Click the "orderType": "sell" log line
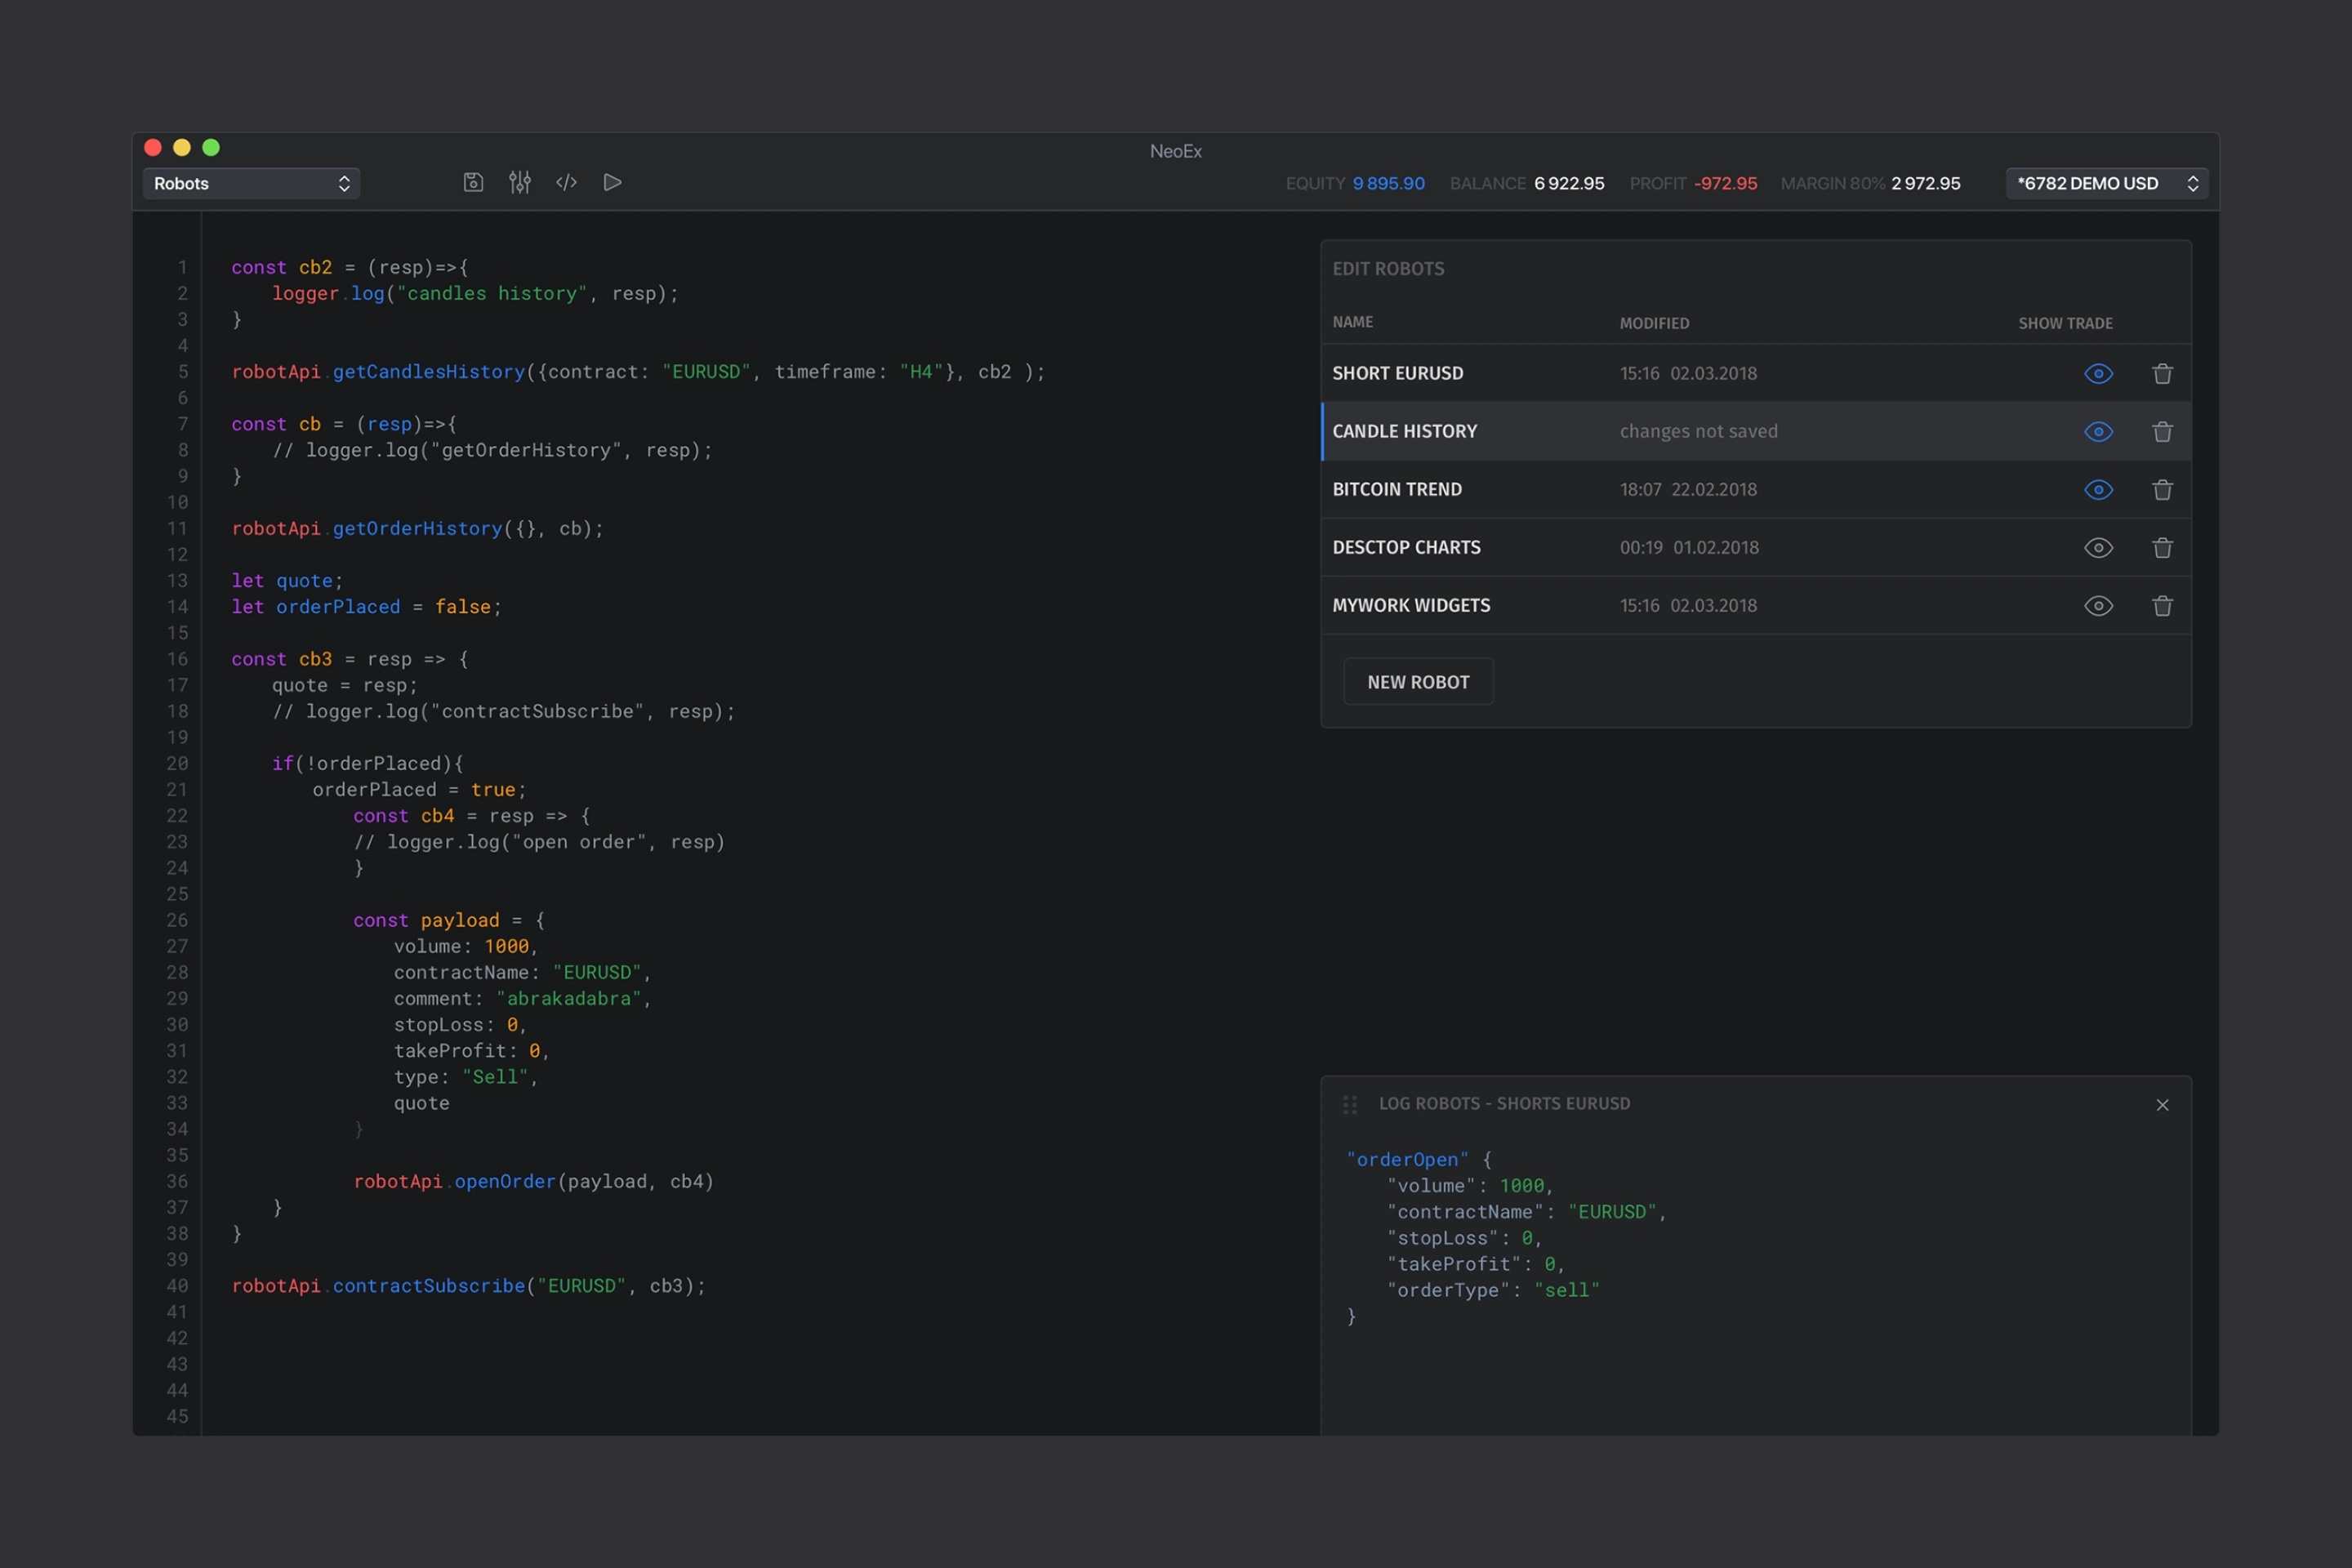Image resolution: width=2352 pixels, height=1568 pixels. pyautogui.click(x=1493, y=1290)
